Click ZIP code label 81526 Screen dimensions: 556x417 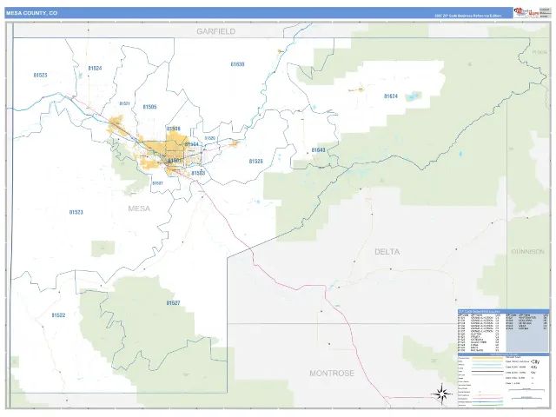[255, 162]
